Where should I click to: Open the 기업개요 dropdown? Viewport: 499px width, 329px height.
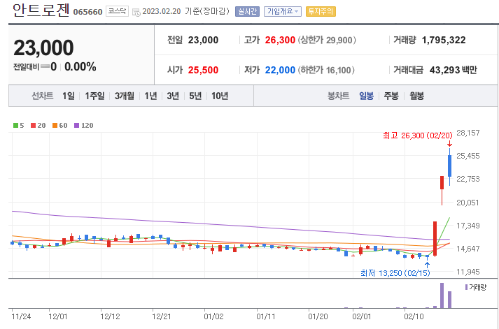(283, 11)
